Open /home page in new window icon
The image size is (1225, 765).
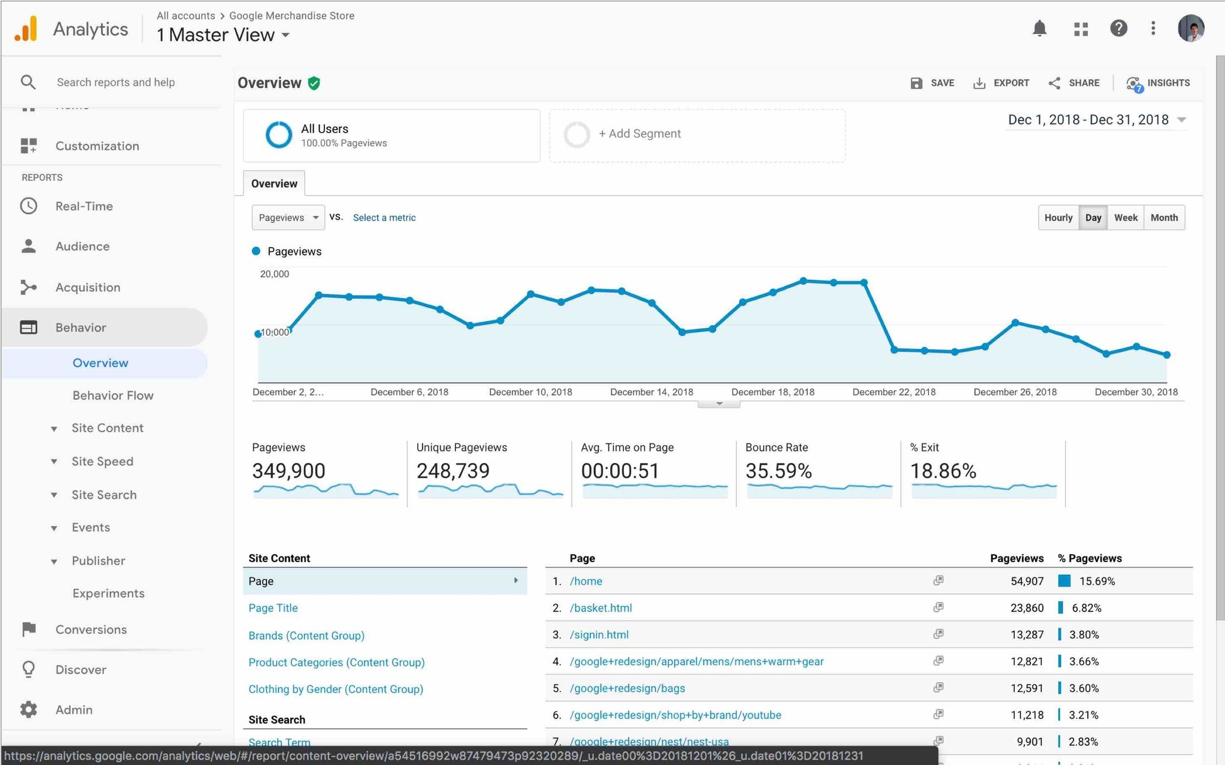tap(938, 580)
